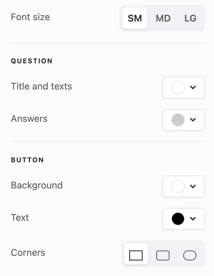The image size is (214, 276).
Task: Click the Corners label
Action: (28, 253)
